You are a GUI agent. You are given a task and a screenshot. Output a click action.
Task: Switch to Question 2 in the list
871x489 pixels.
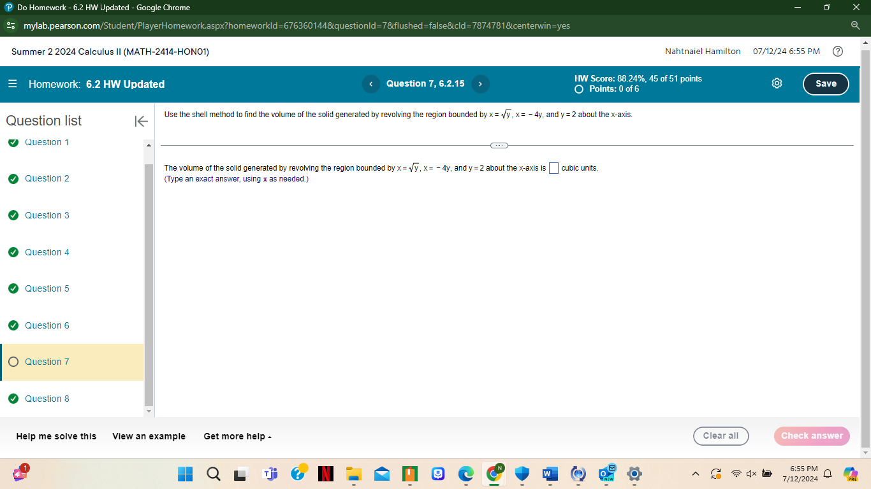tap(47, 178)
